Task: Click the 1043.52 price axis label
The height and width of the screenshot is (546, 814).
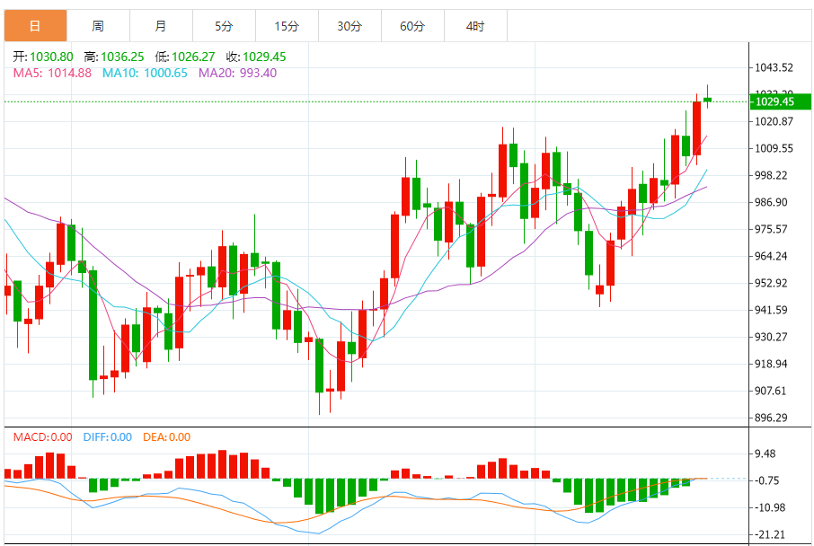Action: 774,67
